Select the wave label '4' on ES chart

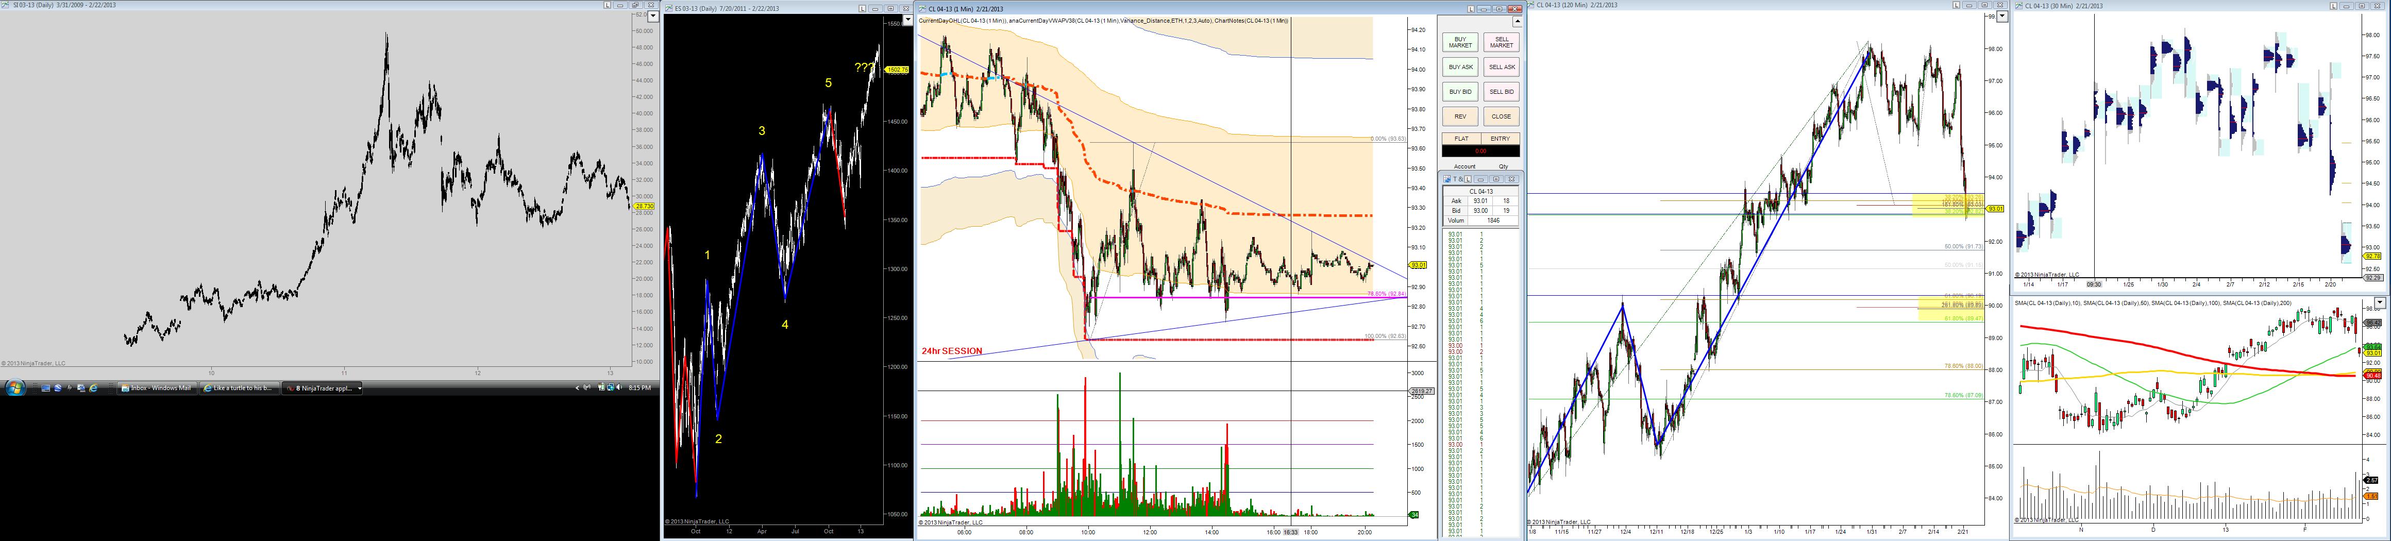pos(785,325)
